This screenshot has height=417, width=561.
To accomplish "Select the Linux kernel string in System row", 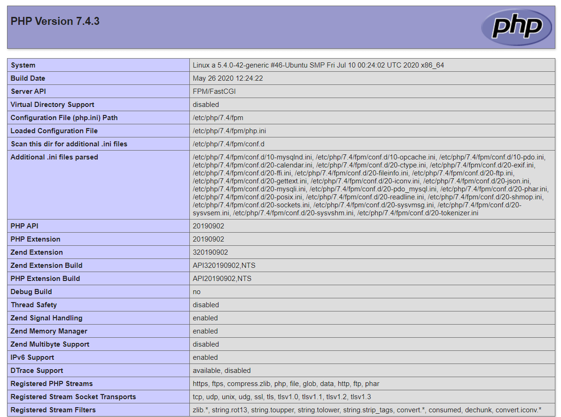I will click(x=319, y=65).
